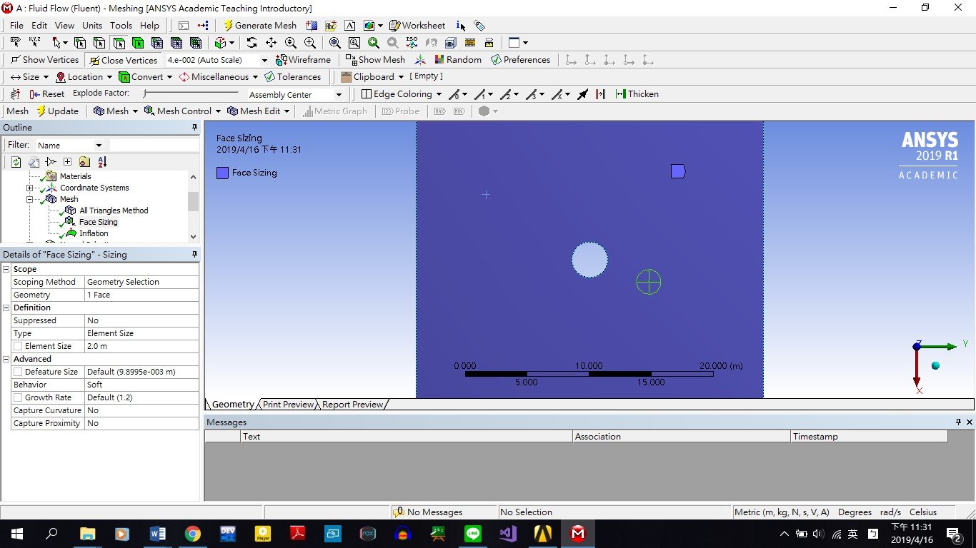The image size is (976, 548).
Task: Open the Edit menu
Action: (x=39, y=25)
